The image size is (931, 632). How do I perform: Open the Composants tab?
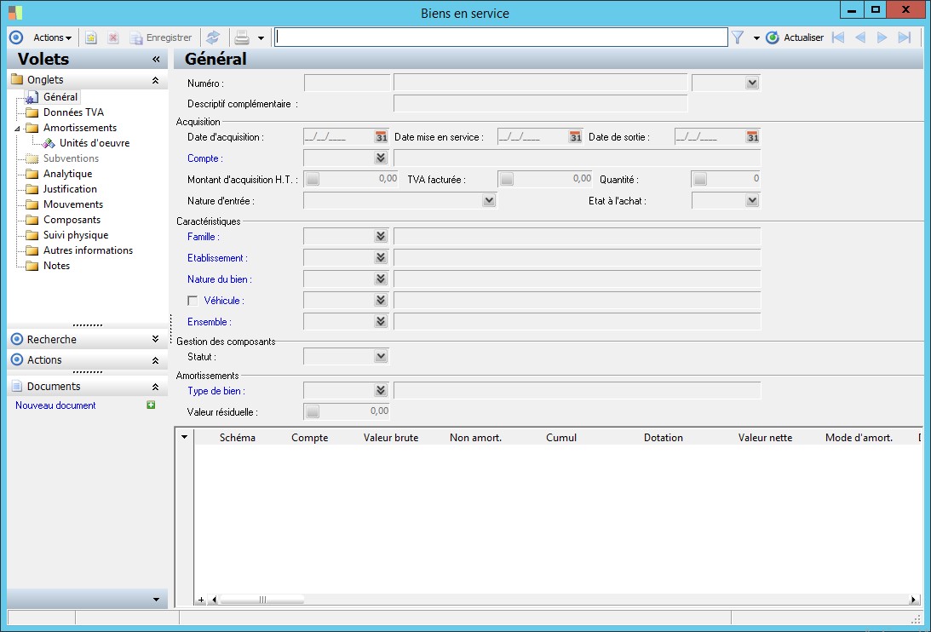(72, 220)
